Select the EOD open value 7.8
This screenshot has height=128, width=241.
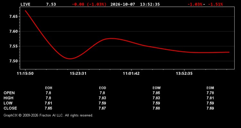pos(102,93)
